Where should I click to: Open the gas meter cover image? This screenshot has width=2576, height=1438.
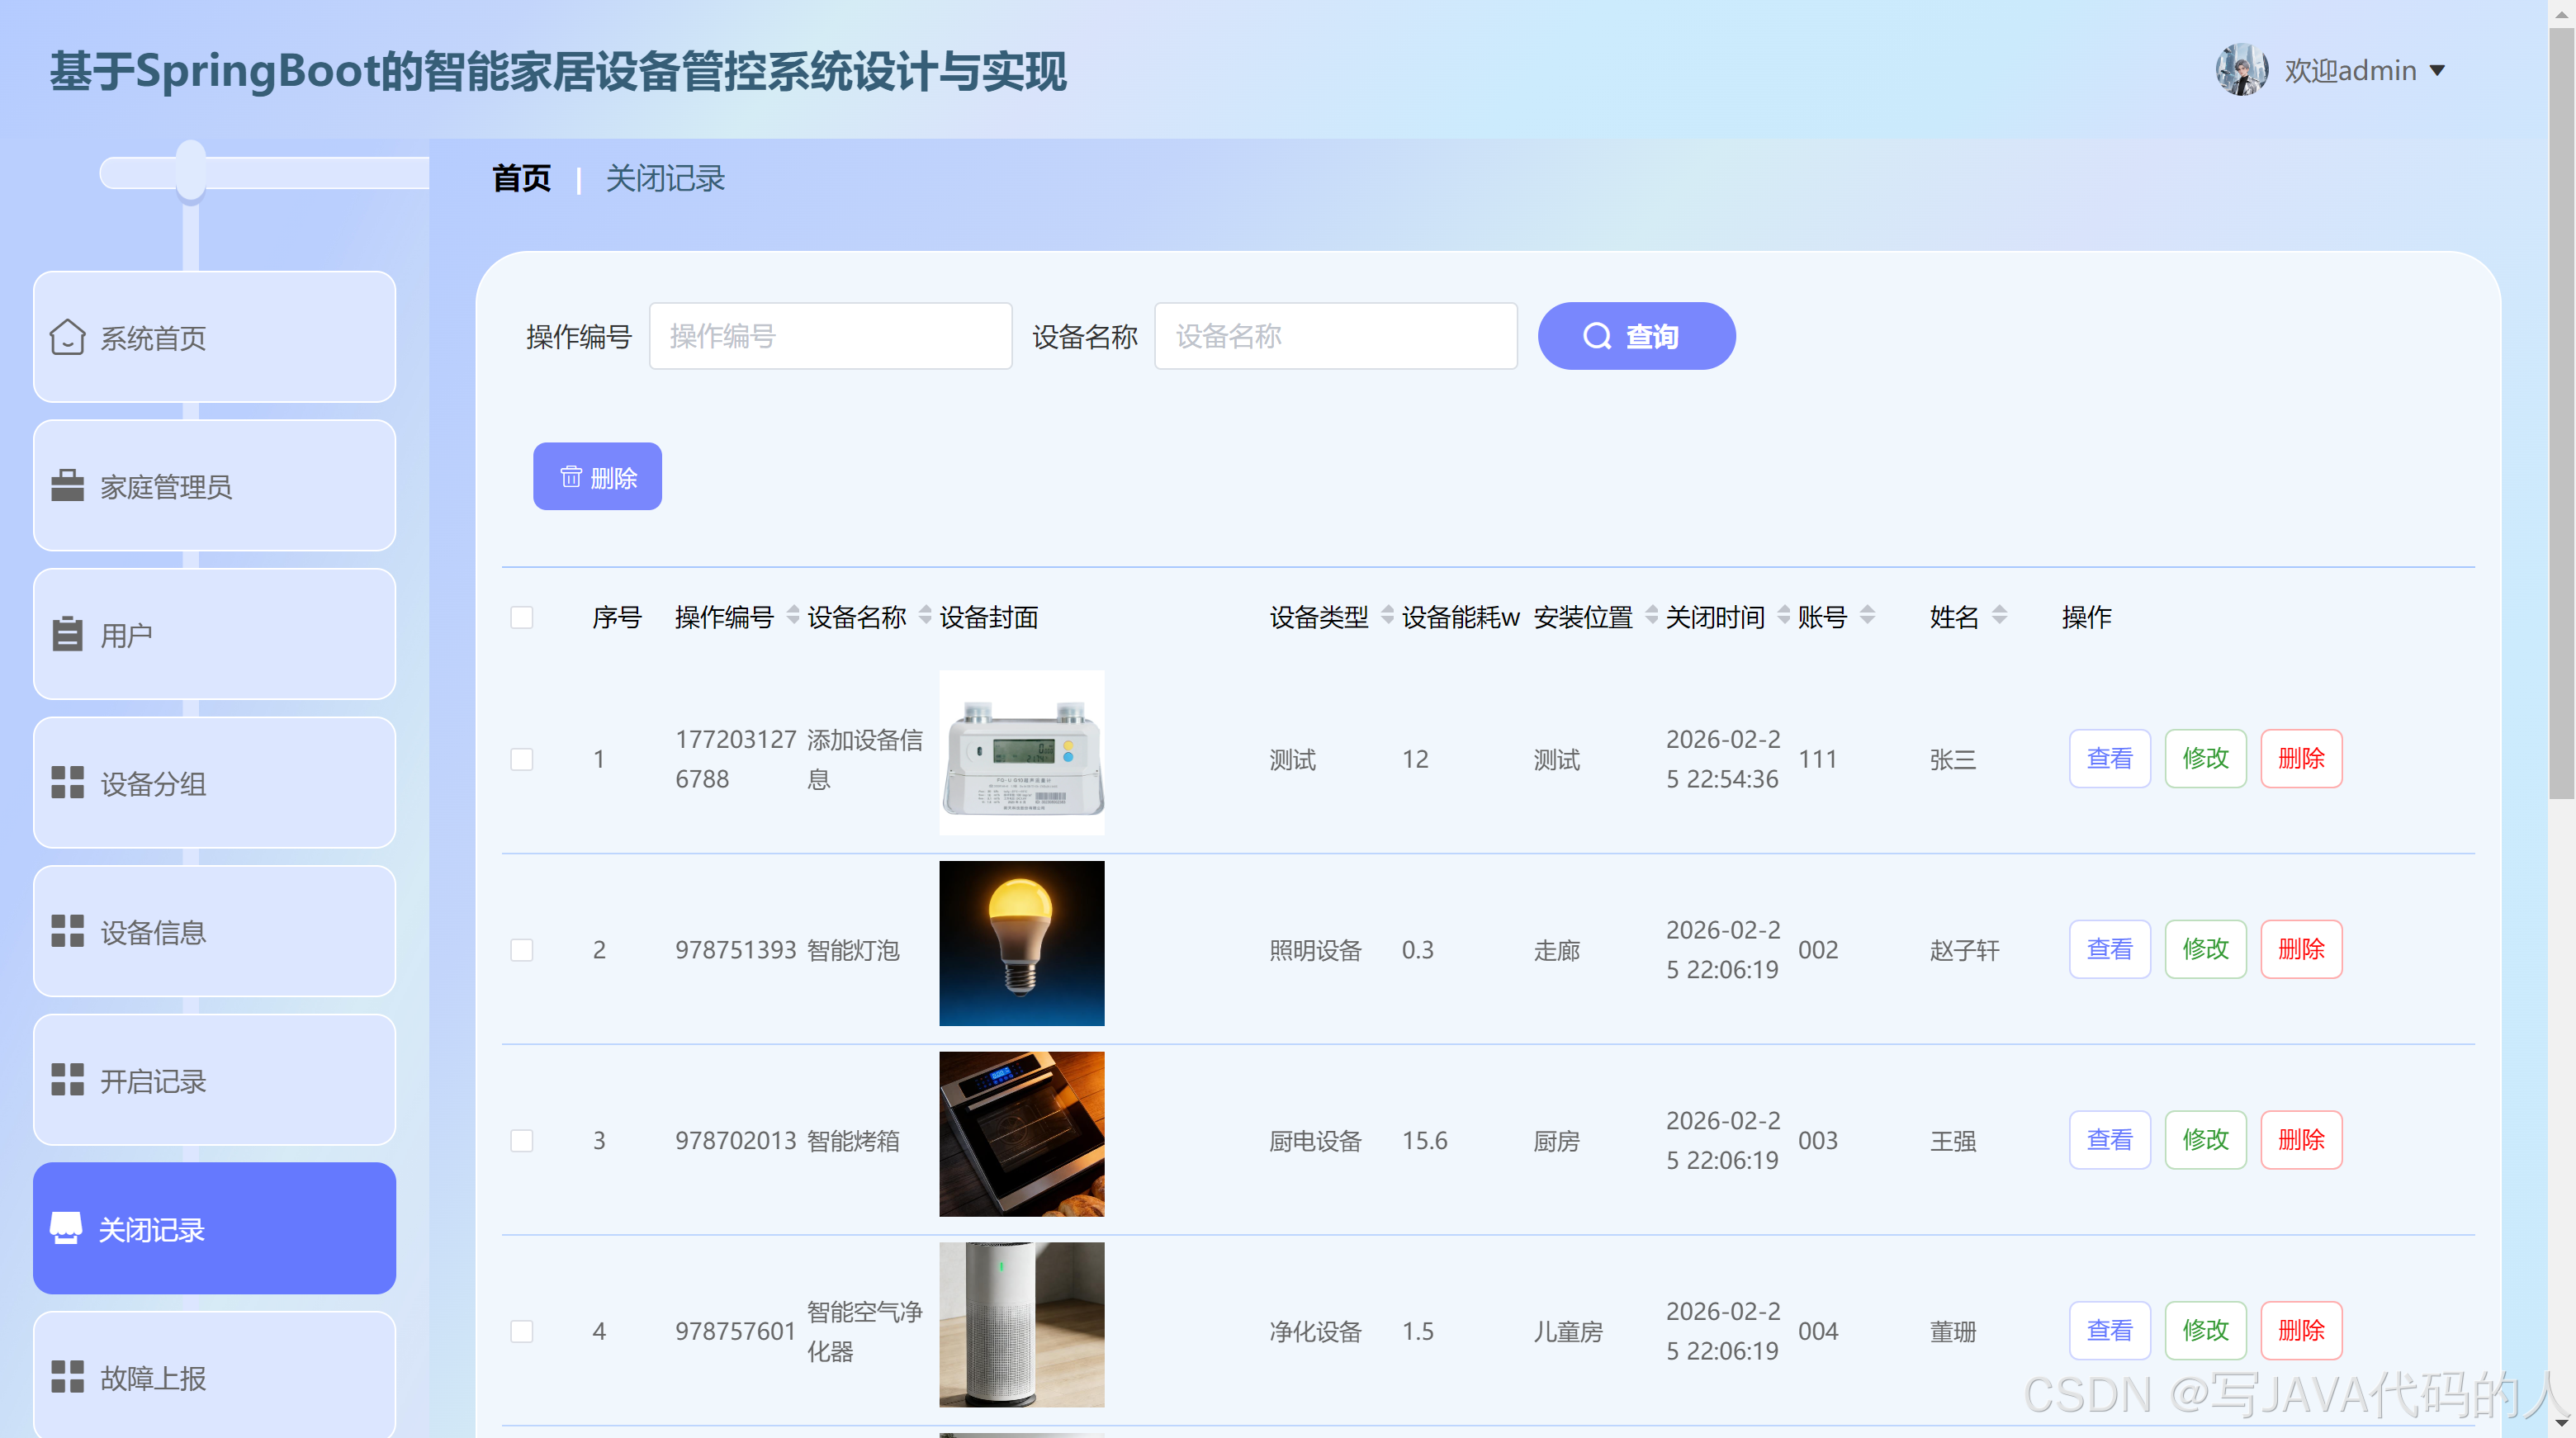click(1021, 753)
